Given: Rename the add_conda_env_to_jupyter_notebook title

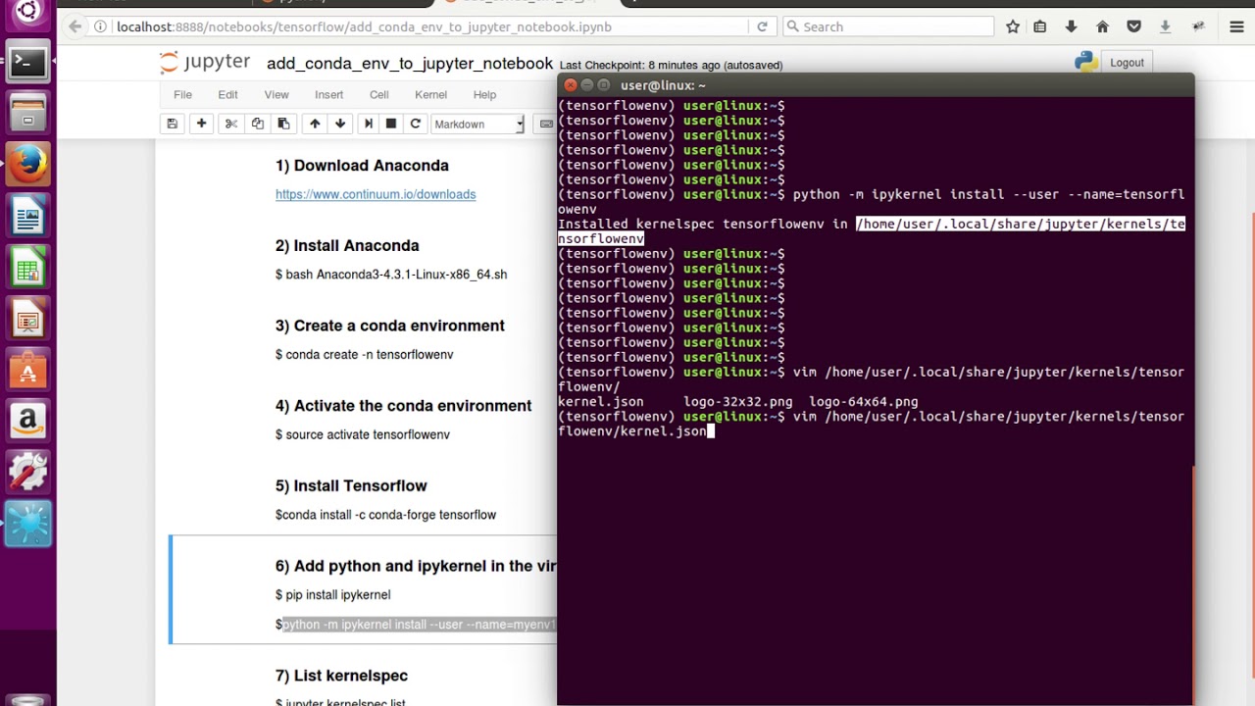Looking at the screenshot, I should click(410, 63).
